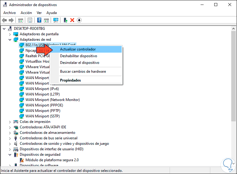
Task: Click the update driver toolbar icon
Action: tap(66, 20)
